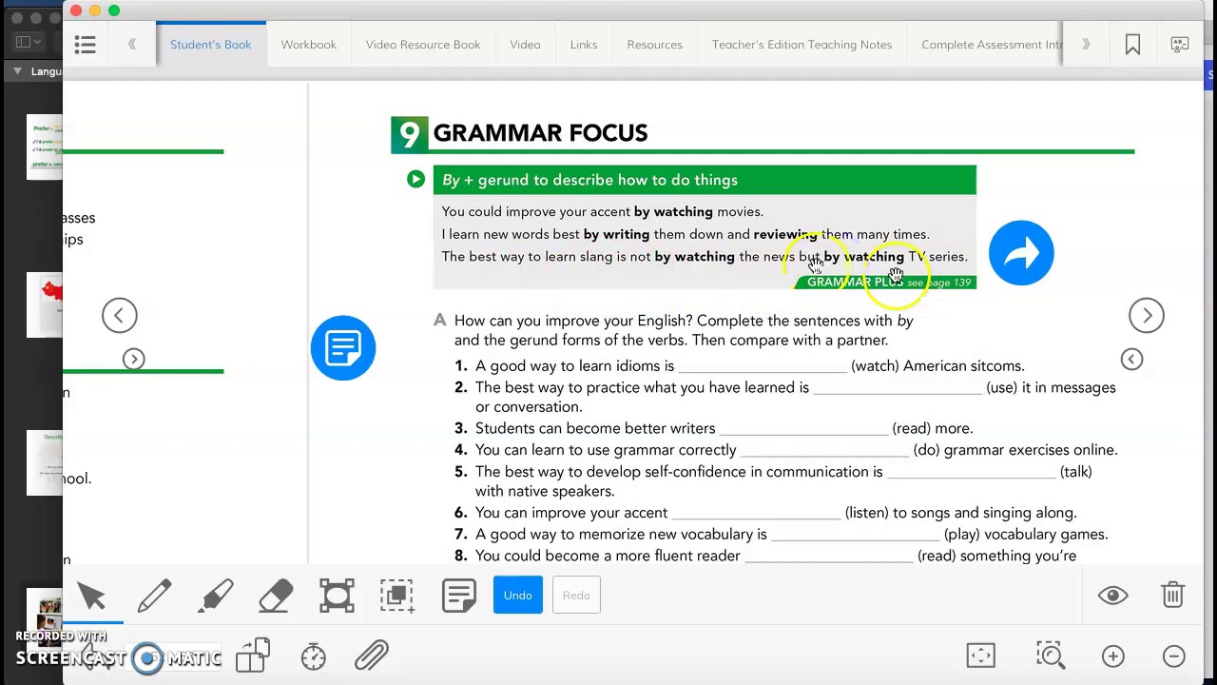The height and width of the screenshot is (685, 1217).
Task: Open the timer stopwatch icon
Action: [313, 656]
